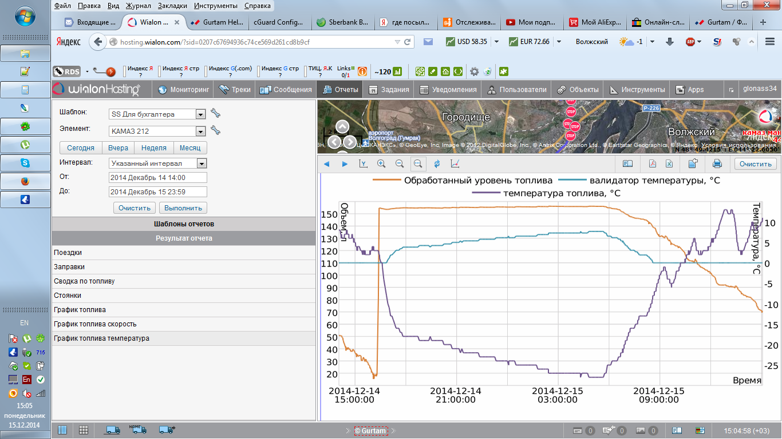The width and height of the screenshot is (782, 439).
Task: Click the wrench icon beside Шаблон
Action: (215, 113)
